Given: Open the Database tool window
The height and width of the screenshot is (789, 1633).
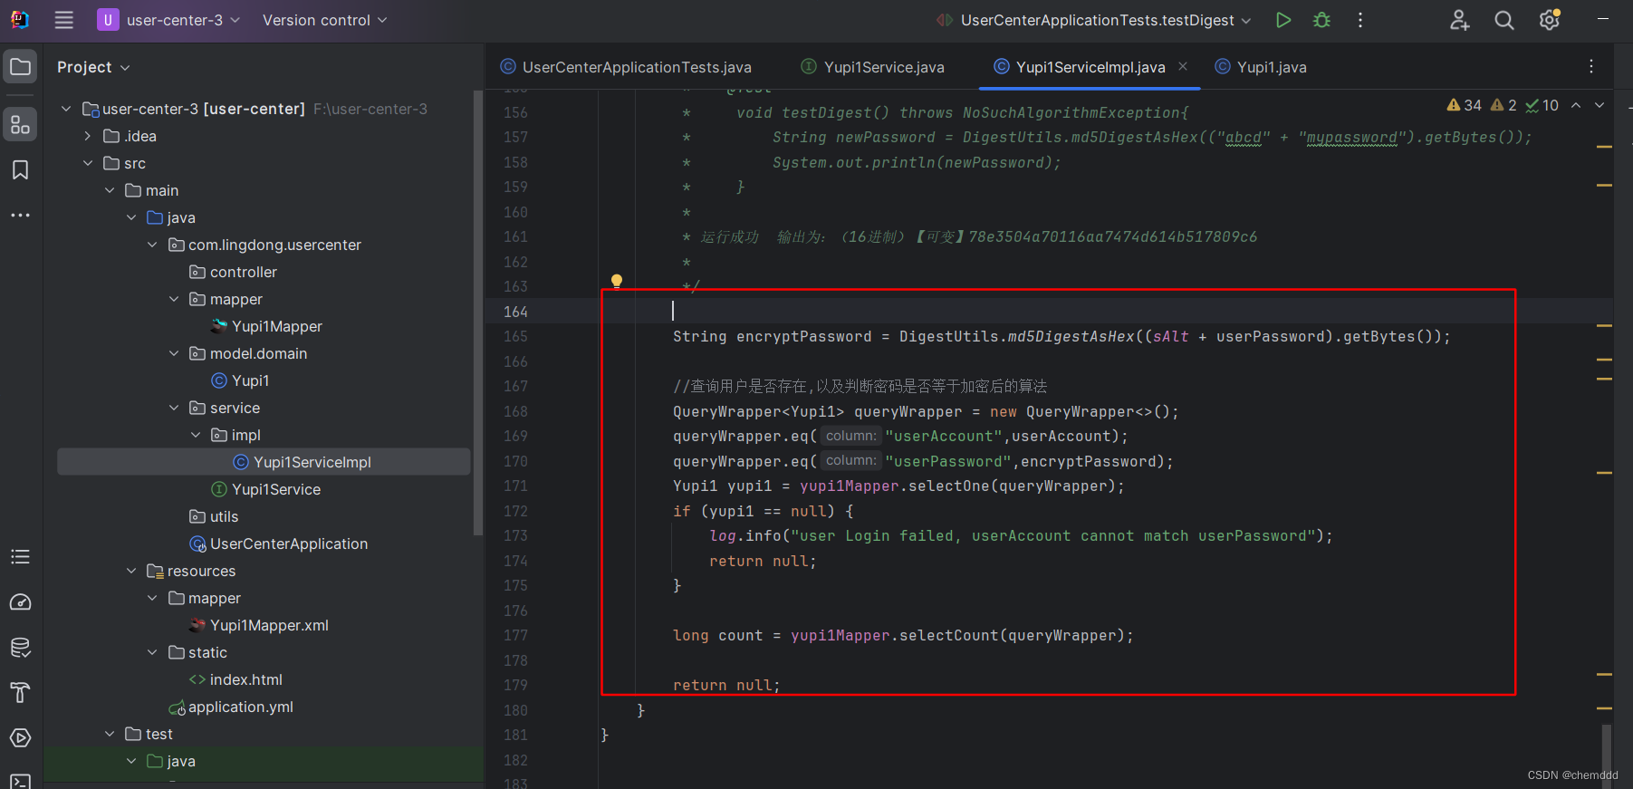Looking at the screenshot, I should pos(20,648).
